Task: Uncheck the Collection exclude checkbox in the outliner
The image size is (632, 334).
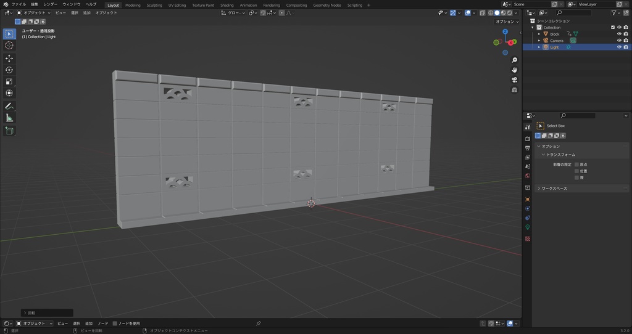Action: (x=613, y=27)
